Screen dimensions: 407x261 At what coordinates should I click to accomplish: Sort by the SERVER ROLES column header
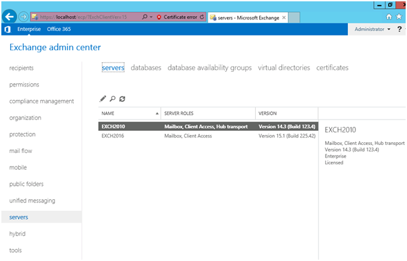pos(208,113)
